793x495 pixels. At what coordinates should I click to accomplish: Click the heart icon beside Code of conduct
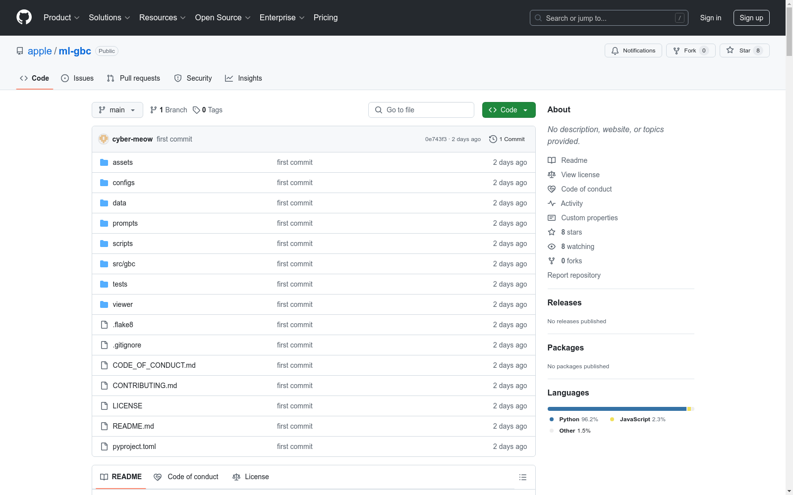pos(552,189)
